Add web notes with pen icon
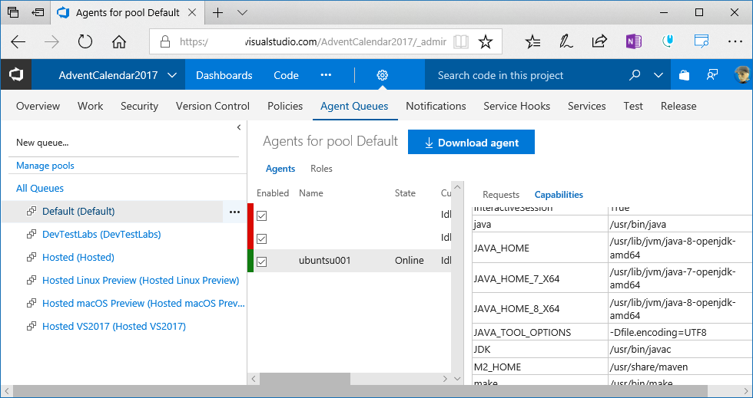Screen dimensions: 753x398 click(566, 41)
